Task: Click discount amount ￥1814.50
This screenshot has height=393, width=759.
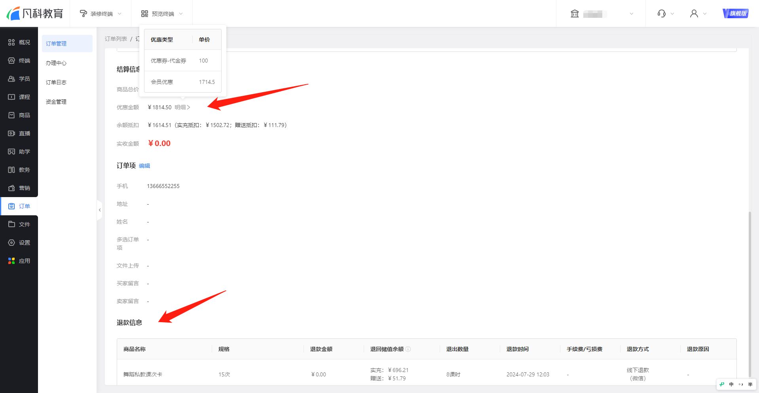Action: point(159,107)
